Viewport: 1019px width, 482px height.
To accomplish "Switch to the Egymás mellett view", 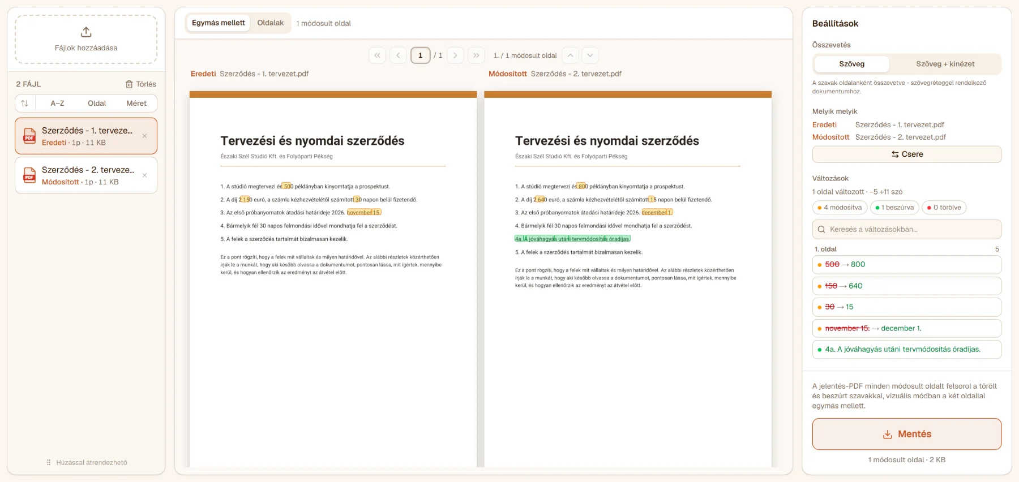I will coord(219,23).
